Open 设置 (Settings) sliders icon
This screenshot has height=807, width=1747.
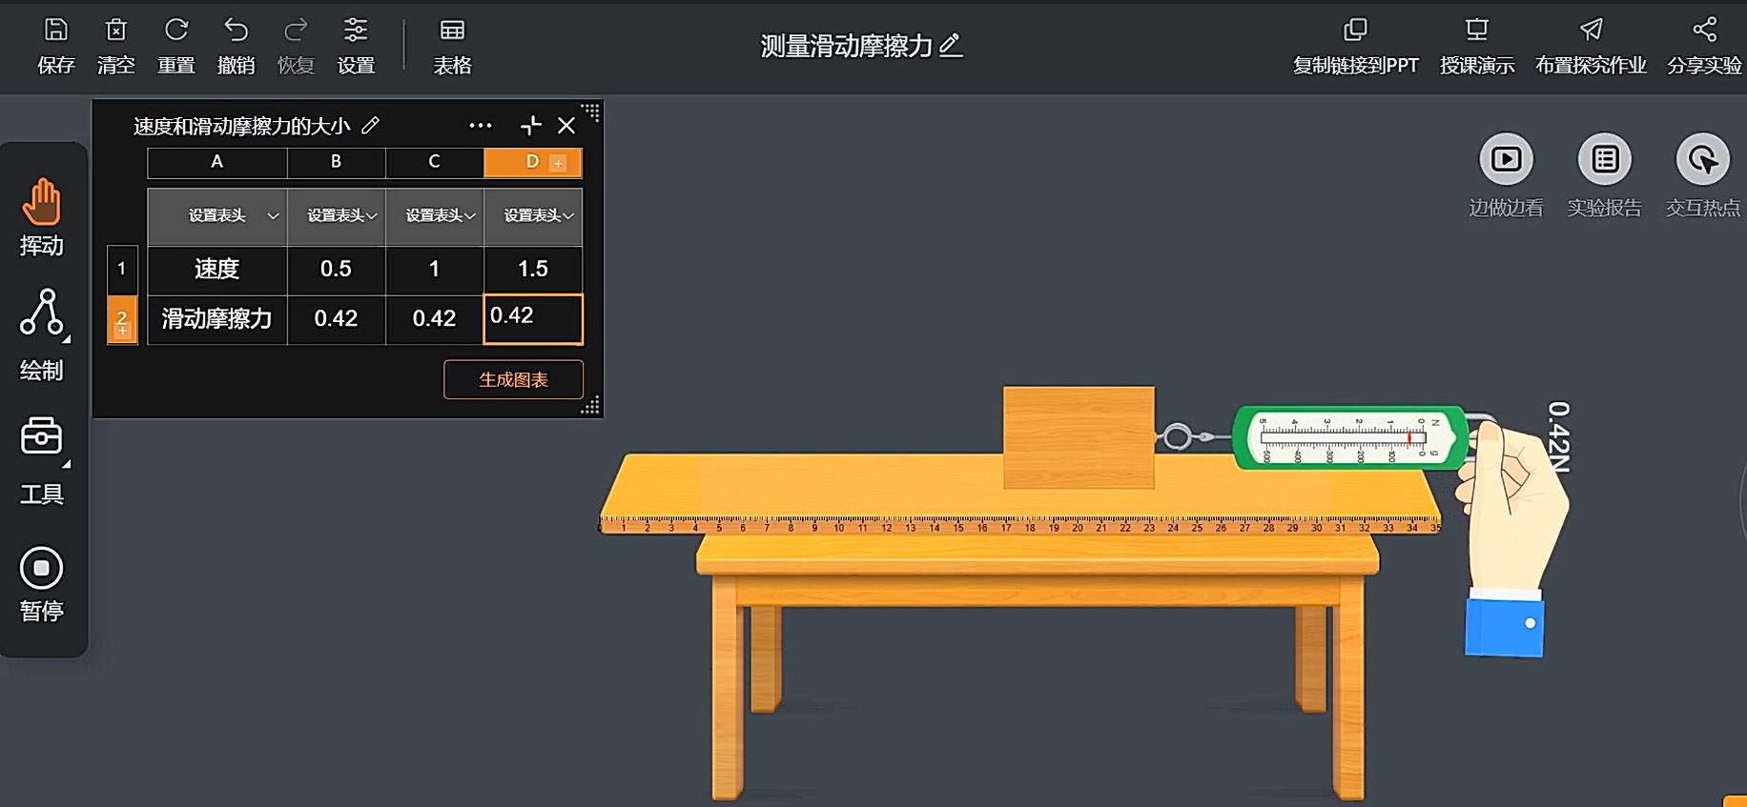pos(356,31)
